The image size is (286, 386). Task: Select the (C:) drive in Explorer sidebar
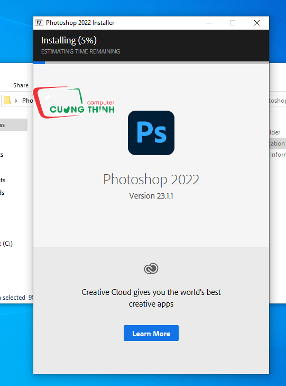7,244
